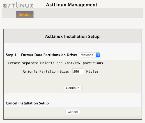The image size is (145, 123).
Task: Click the Step 1 Format Data Partitions label
Action: (41, 55)
